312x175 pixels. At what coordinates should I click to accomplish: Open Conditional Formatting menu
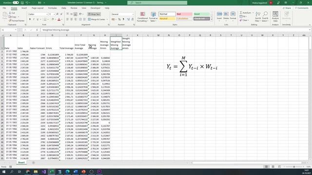click(142, 17)
